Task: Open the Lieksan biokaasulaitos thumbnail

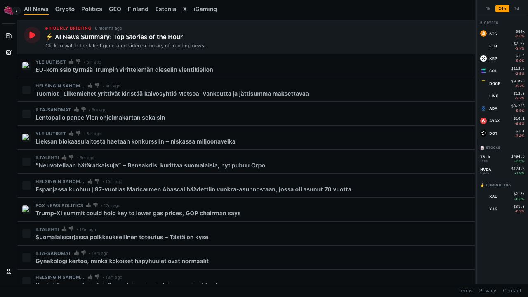Action: pyautogui.click(x=26, y=138)
